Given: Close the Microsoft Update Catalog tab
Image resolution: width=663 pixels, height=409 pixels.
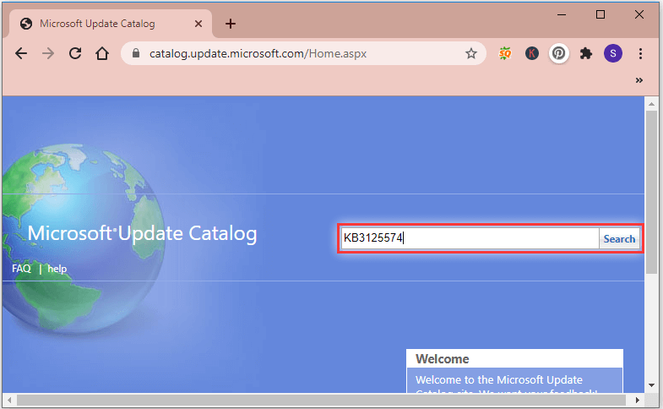Looking at the screenshot, I should (x=198, y=24).
